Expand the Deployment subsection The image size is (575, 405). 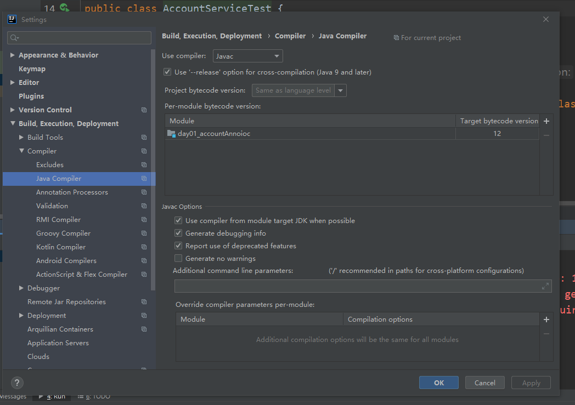[x=21, y=315]
